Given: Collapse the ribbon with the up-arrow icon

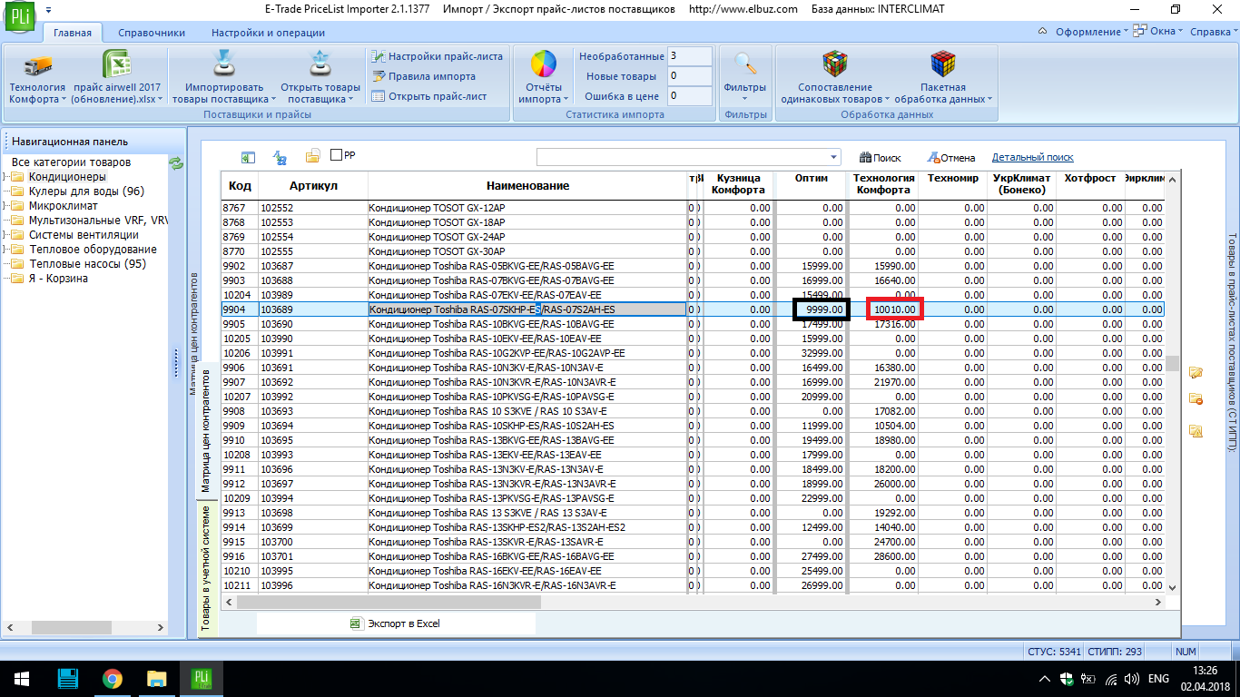Looking at the screenshot, I should point(1041,32).
